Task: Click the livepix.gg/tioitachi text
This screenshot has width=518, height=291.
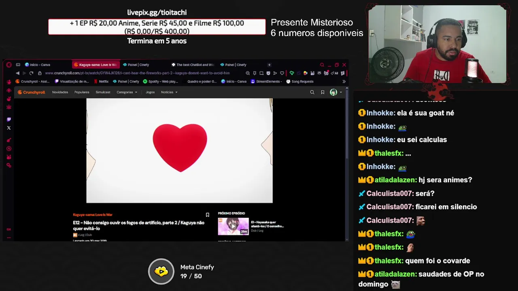Action: pyautogui.click(x=157, y=13)
